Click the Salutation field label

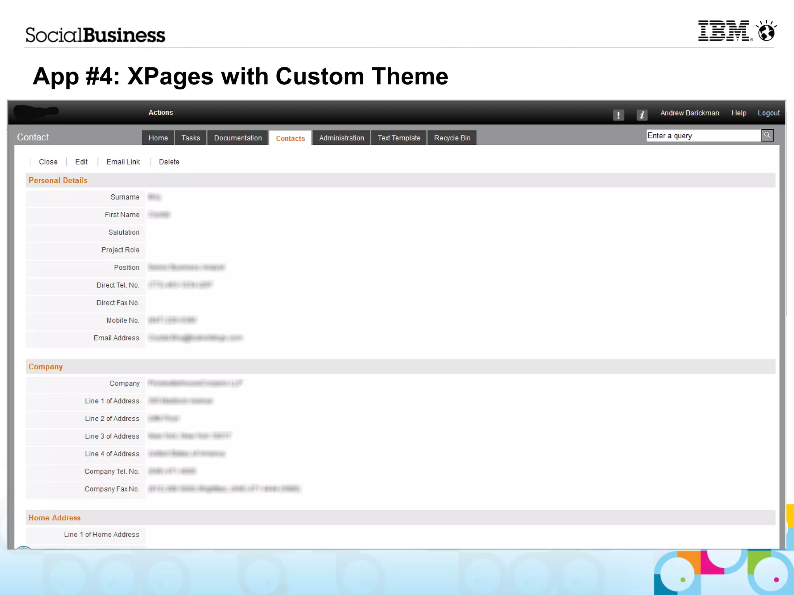click(x=124, y=232)
